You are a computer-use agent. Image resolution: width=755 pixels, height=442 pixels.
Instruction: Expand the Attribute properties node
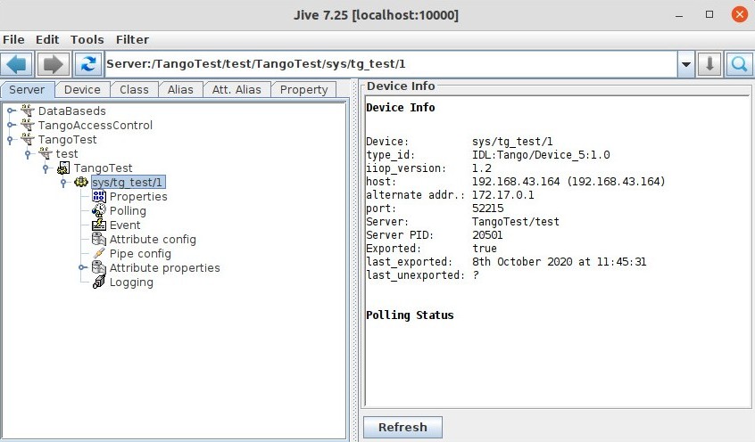pos(82,268)
